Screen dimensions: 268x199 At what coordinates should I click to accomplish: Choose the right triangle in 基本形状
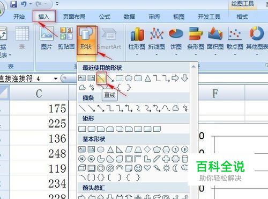click(x=119, y=150)
